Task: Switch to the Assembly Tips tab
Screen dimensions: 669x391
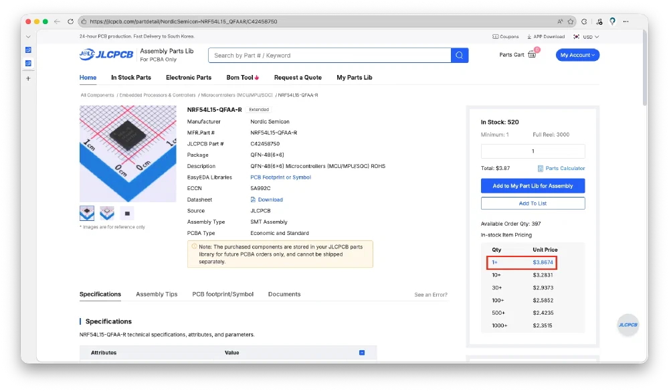Action: 157,294
